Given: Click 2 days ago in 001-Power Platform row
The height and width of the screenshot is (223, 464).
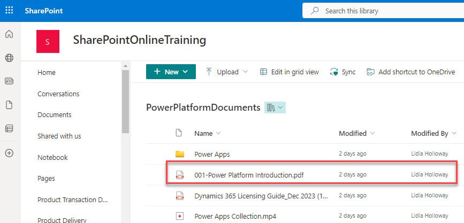Looking at the screenshot, I should (x=353, y=174).
